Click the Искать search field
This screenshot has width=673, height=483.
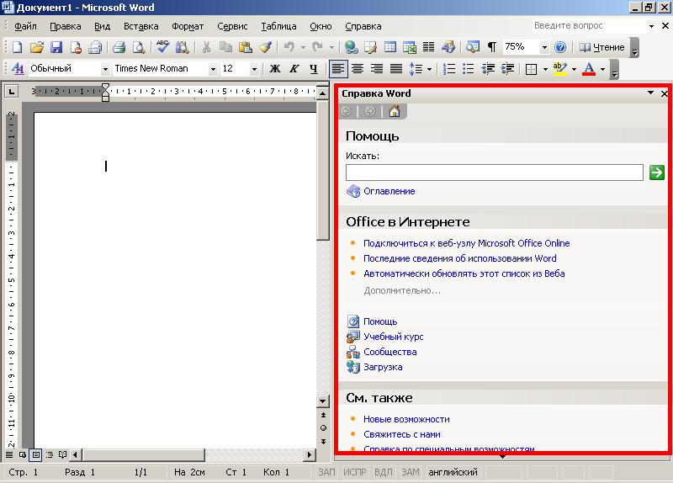(495, 172)
